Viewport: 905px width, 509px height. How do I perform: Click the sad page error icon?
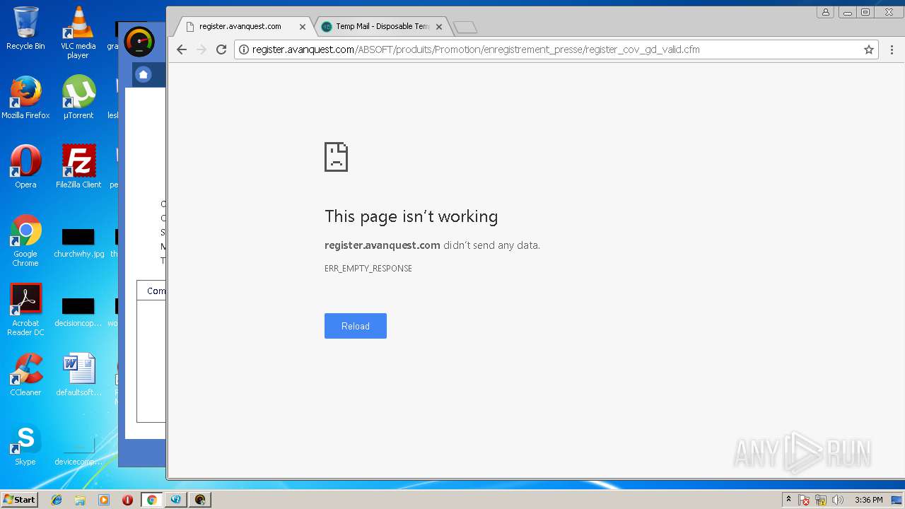337,157
